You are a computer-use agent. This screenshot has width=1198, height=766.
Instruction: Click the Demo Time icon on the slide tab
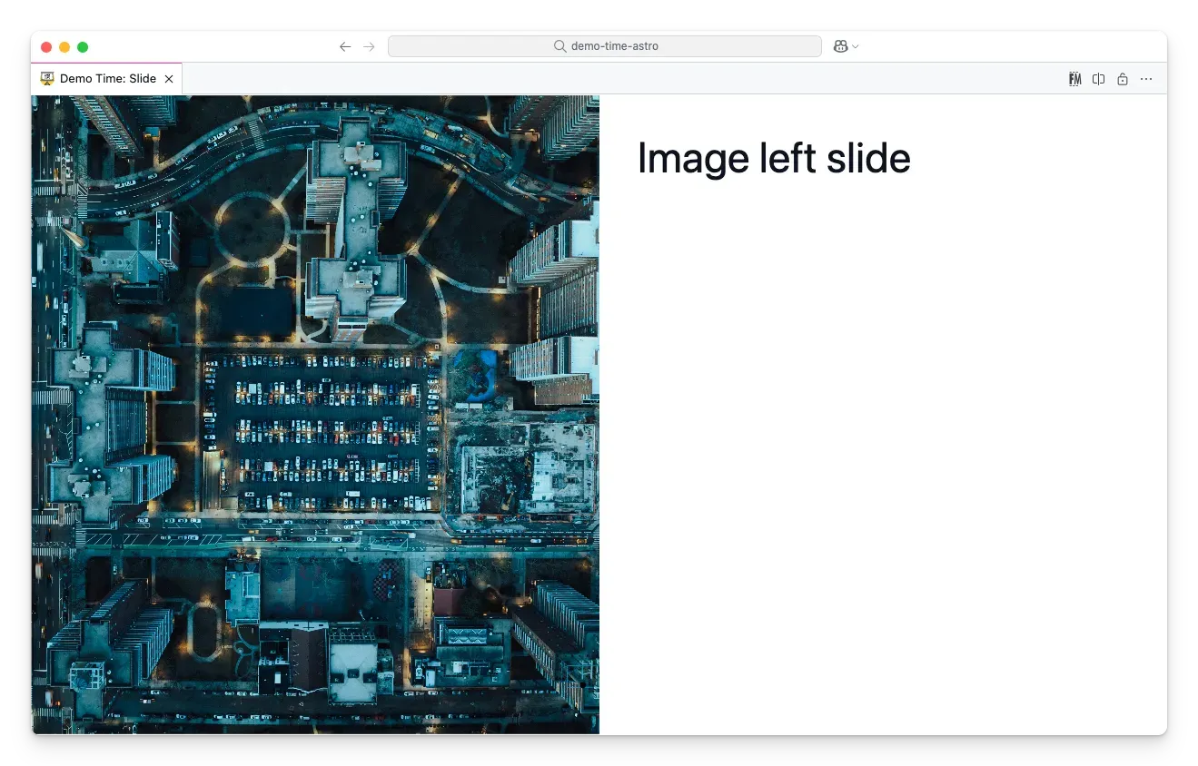[x=46, y=78]
